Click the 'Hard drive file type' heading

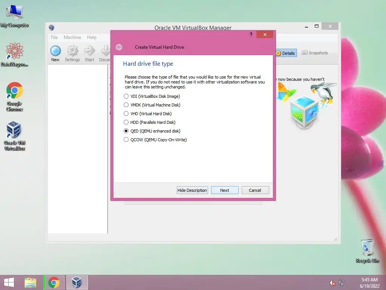(x=148, y=63)
